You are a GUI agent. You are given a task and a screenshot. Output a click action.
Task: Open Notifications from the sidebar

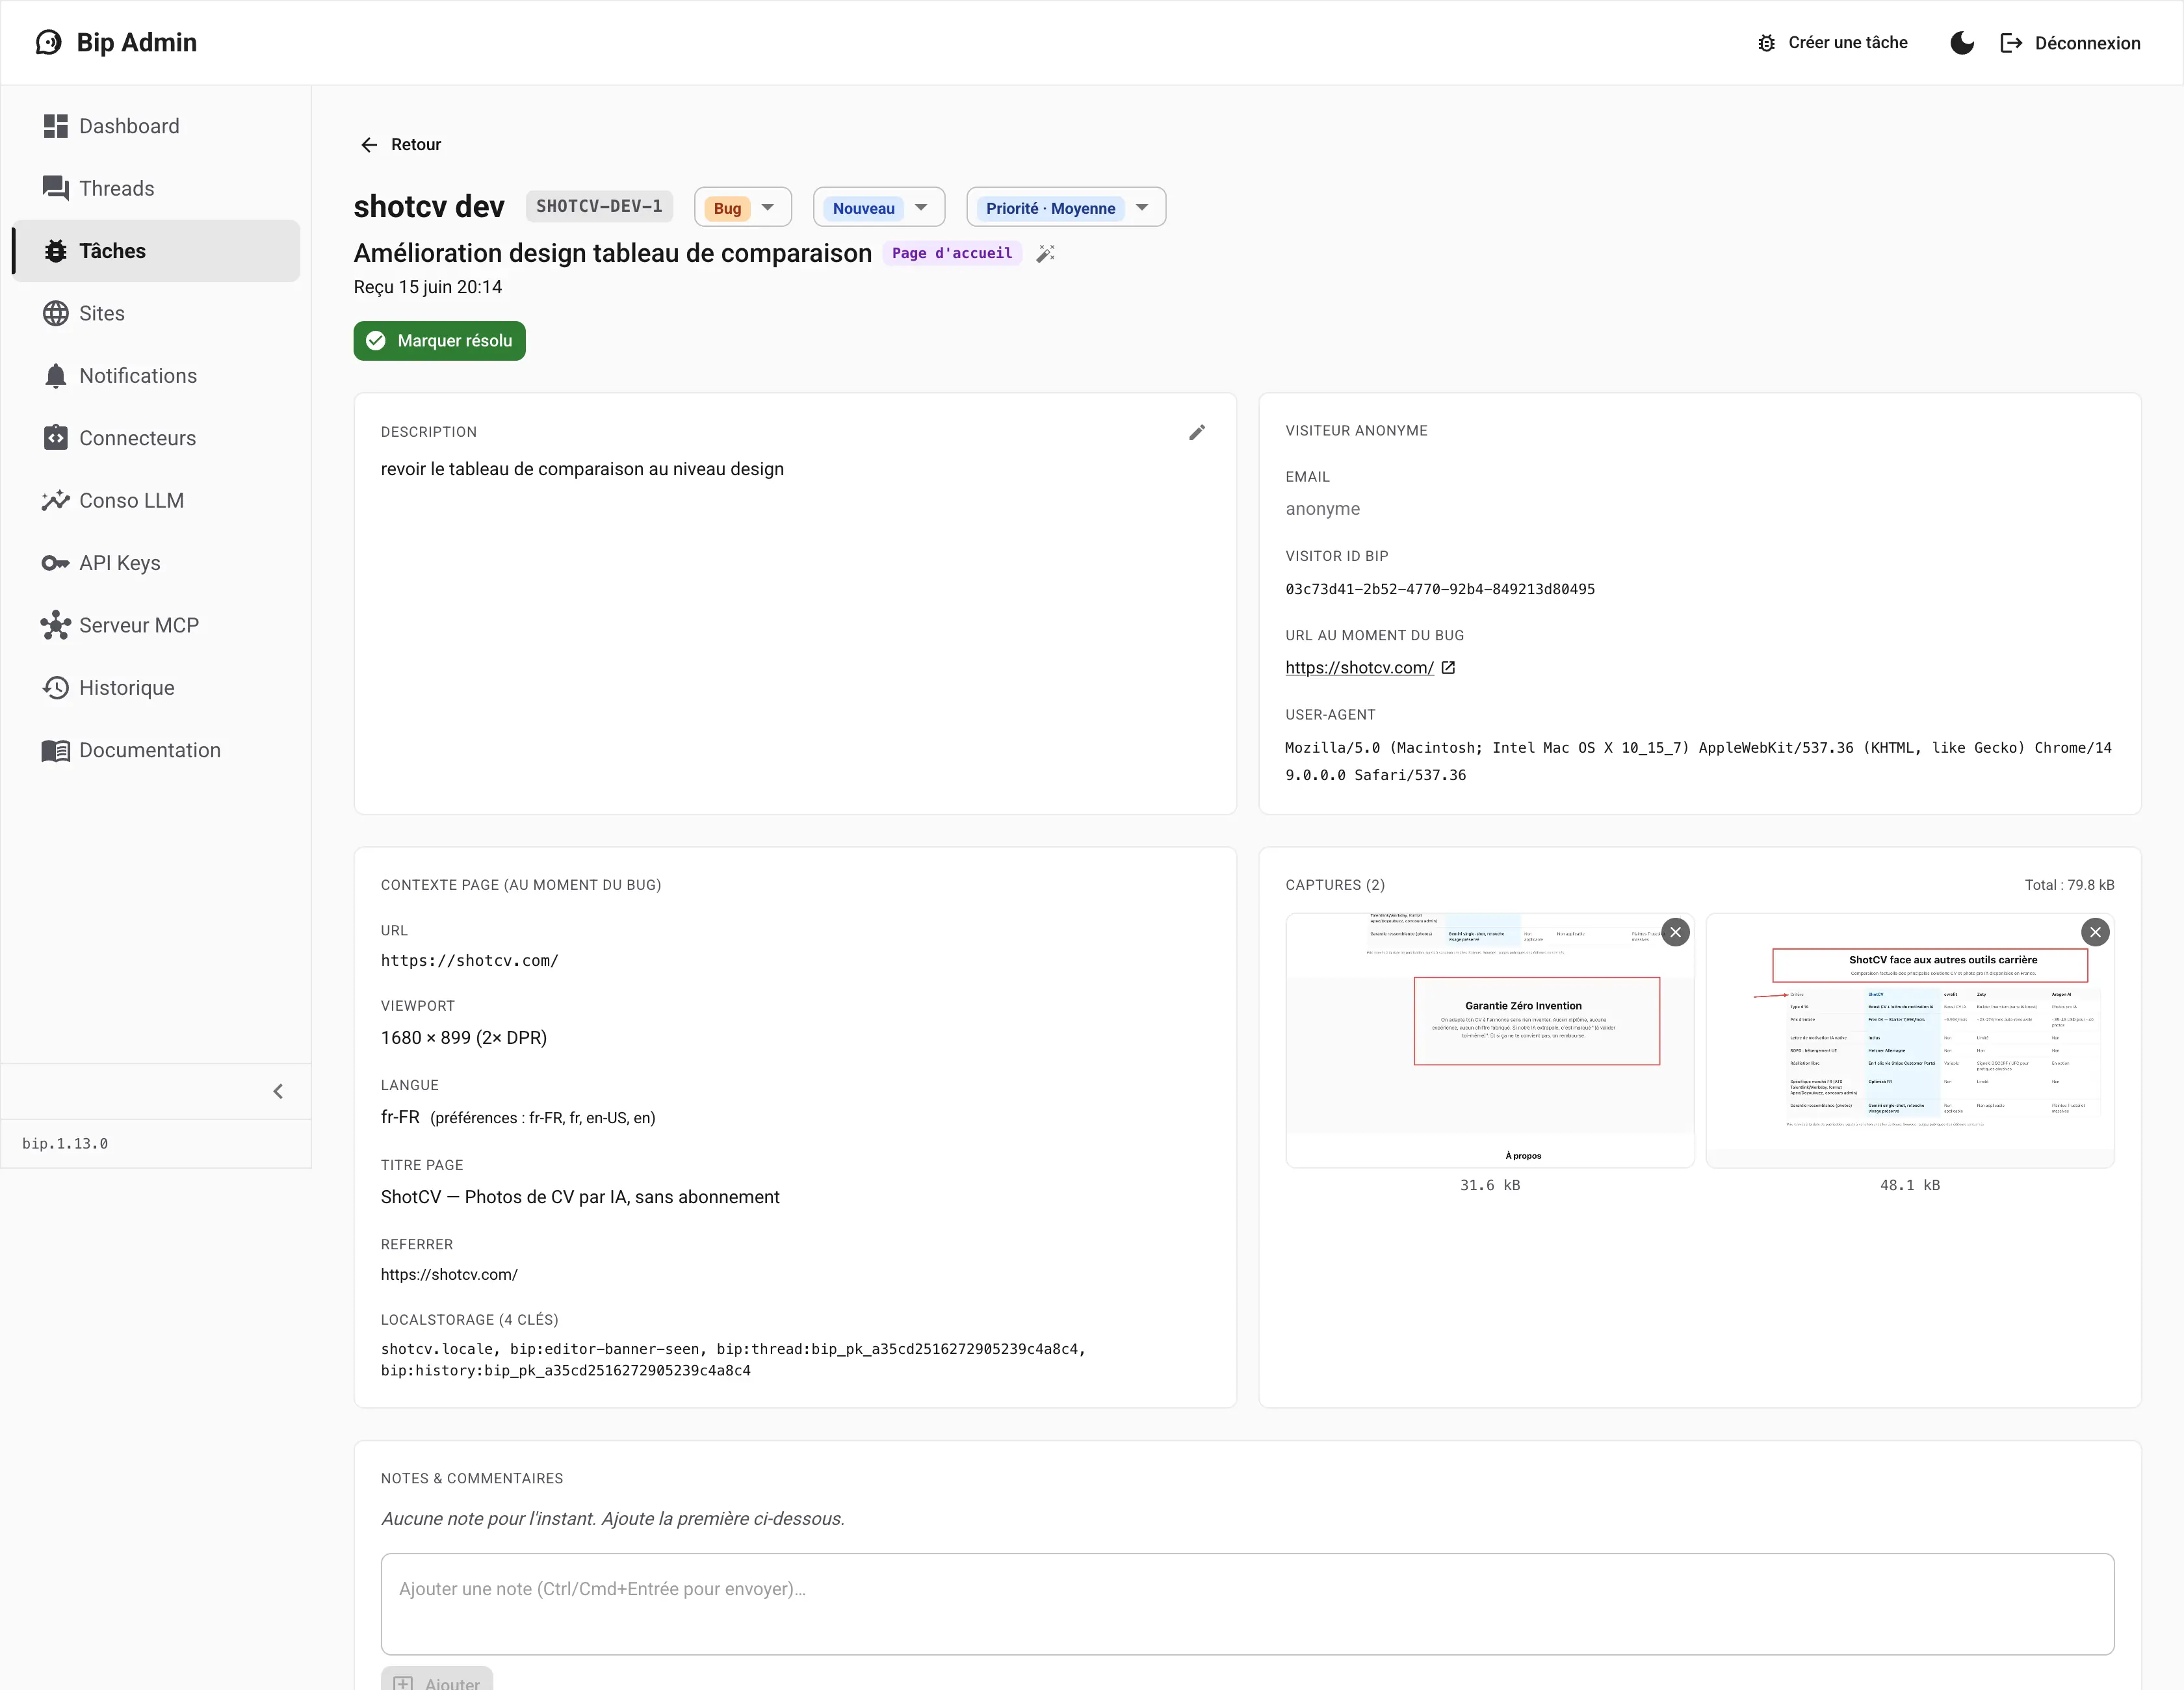[156, 376]
